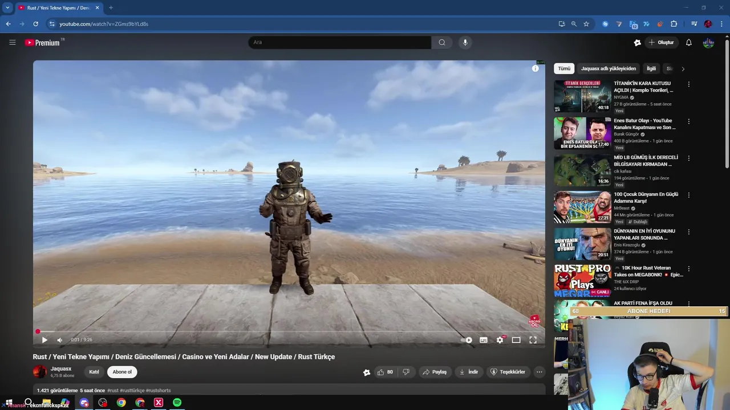This screenshot has height=410, width=730.
Task: Click the İndir download button
Action: (x=469, y=372)
